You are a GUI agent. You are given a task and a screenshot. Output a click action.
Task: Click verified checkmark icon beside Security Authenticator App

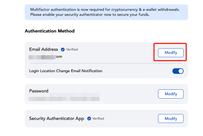(x=89, y=119)
